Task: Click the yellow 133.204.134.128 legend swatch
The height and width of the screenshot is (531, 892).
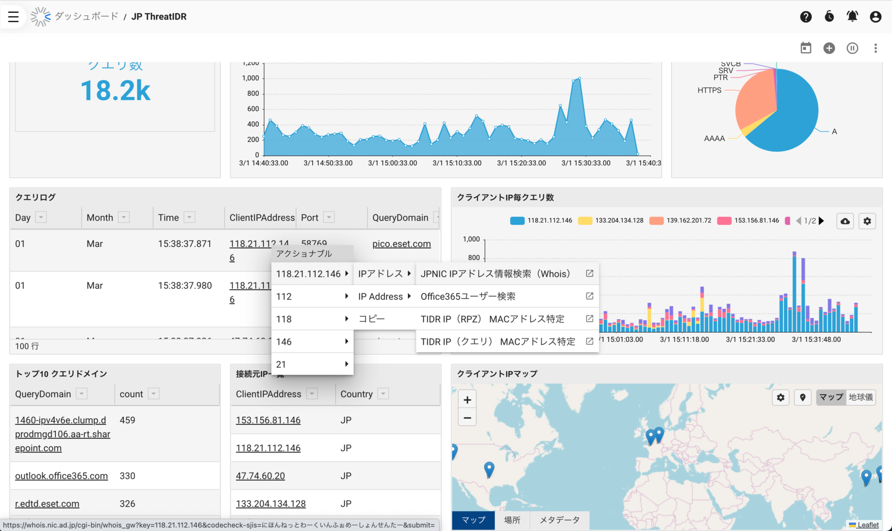Action: 585,221
